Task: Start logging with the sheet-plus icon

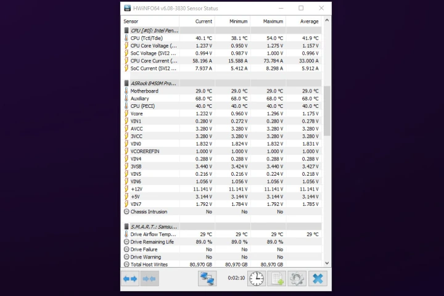Action: [x=277, y=279]
